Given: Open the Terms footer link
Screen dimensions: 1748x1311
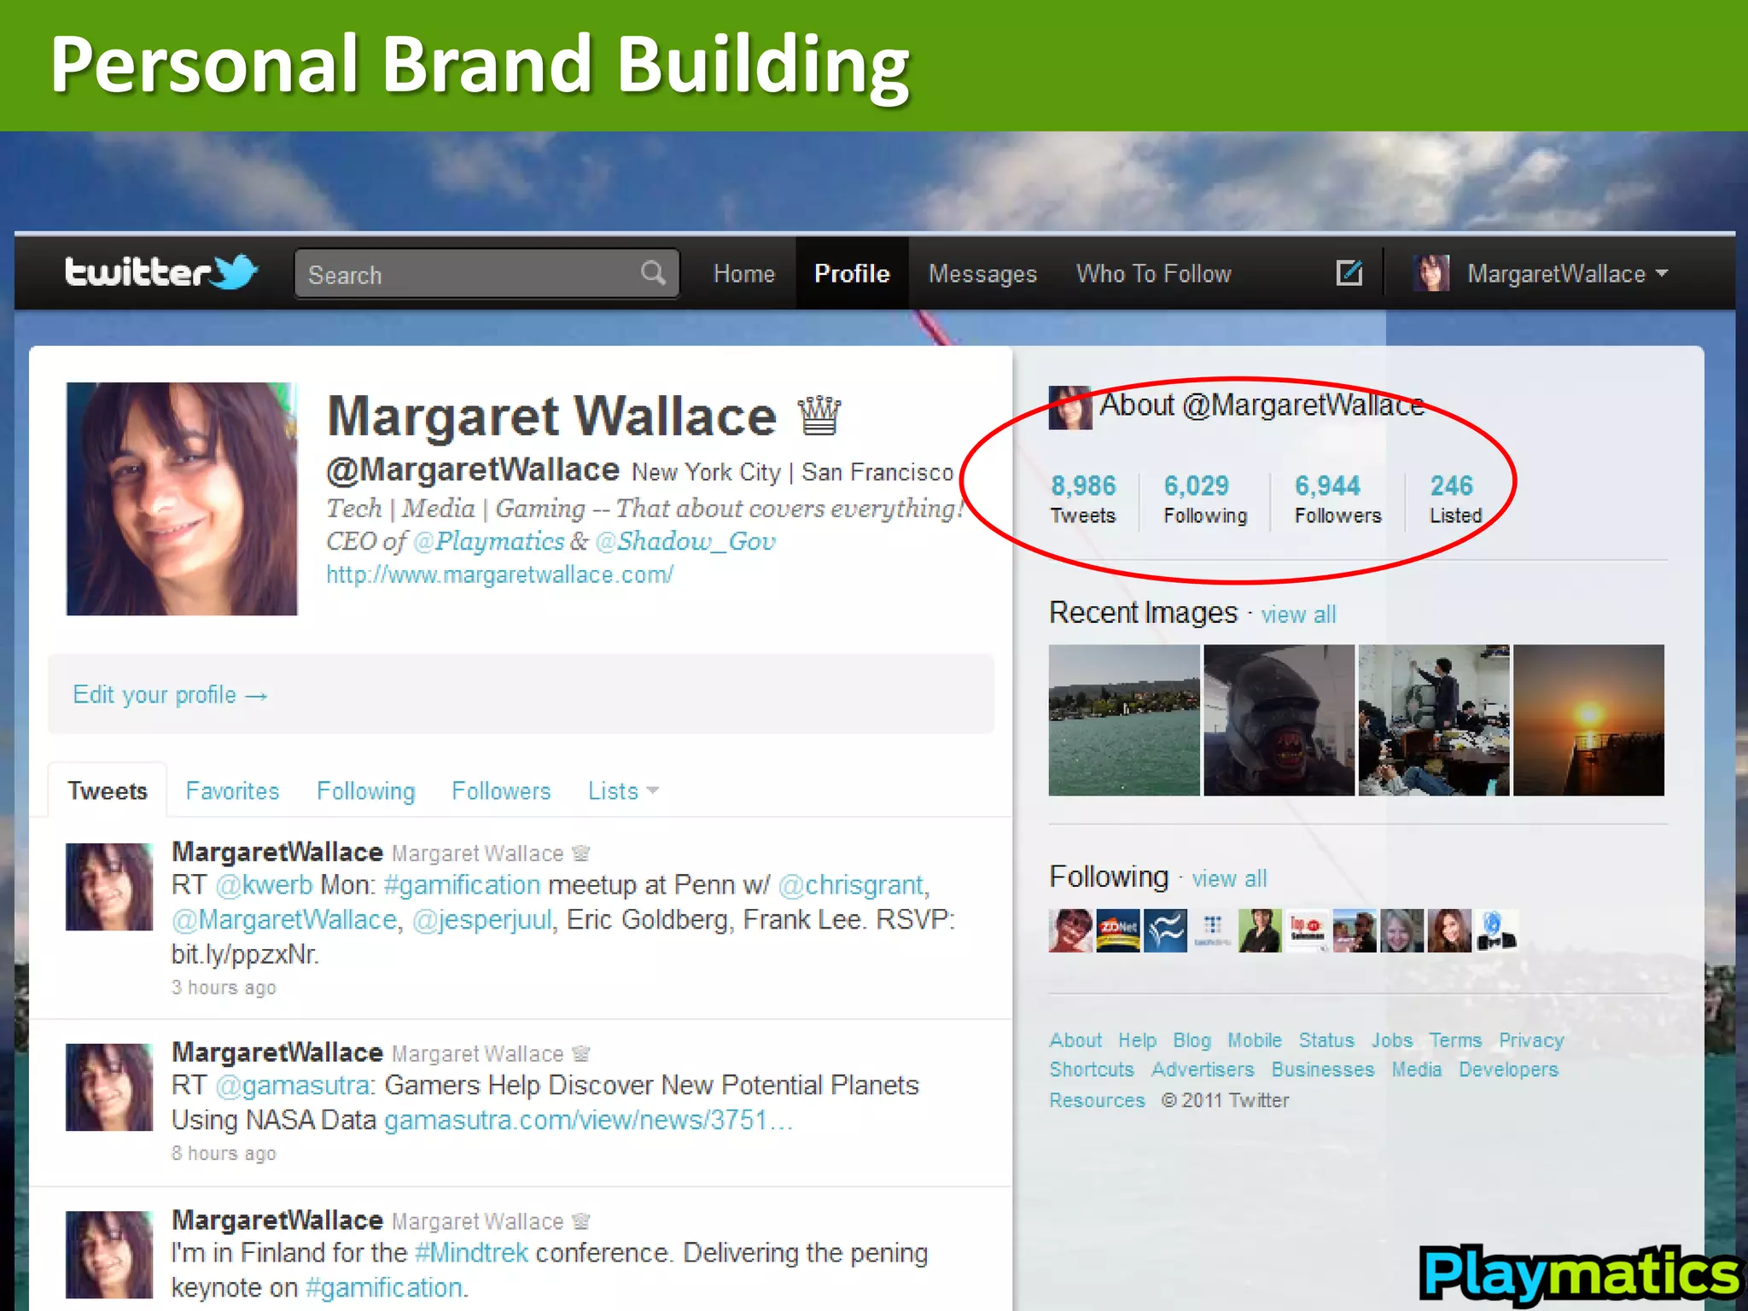Looking at the screenshot, I should pyautogui.click(x=1455, y=1040).
